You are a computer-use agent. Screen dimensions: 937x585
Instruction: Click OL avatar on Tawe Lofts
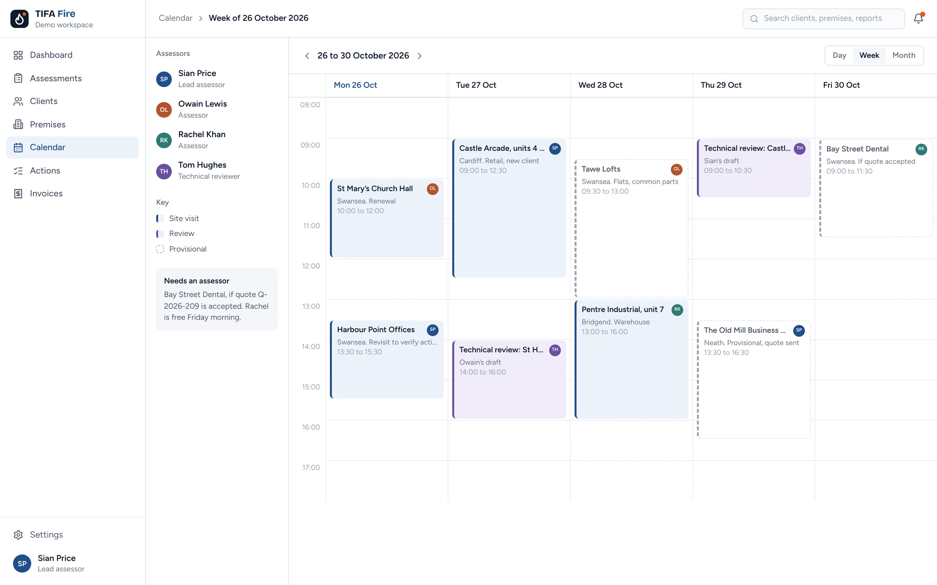(x=676, y=169)
